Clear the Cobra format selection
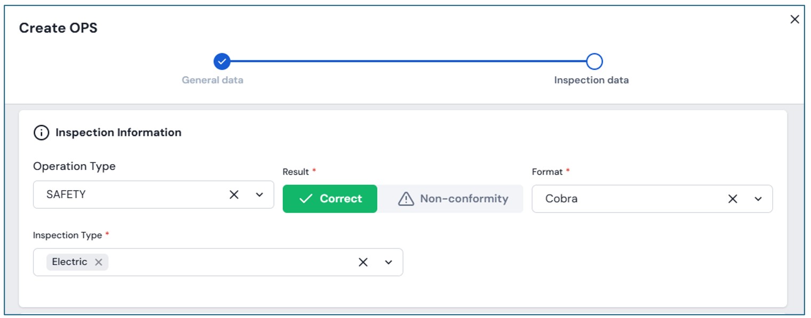This screenshot has height=318, width=811. (733, 199)
